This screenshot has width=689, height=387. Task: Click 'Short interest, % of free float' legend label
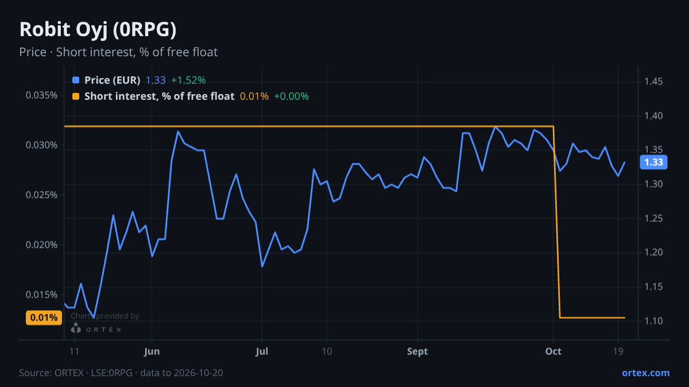[159, 96]
